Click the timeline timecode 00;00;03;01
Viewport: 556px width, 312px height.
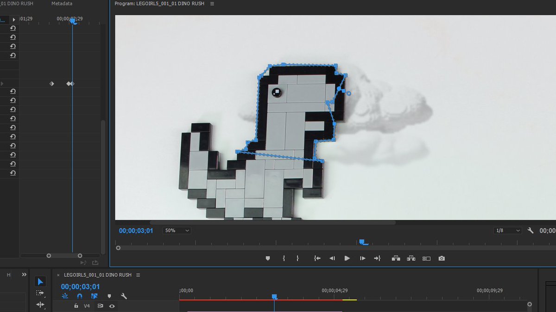(x=80, y=287)
